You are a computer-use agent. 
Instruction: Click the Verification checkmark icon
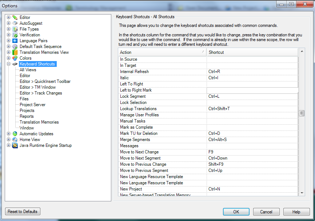coord(15,35)
